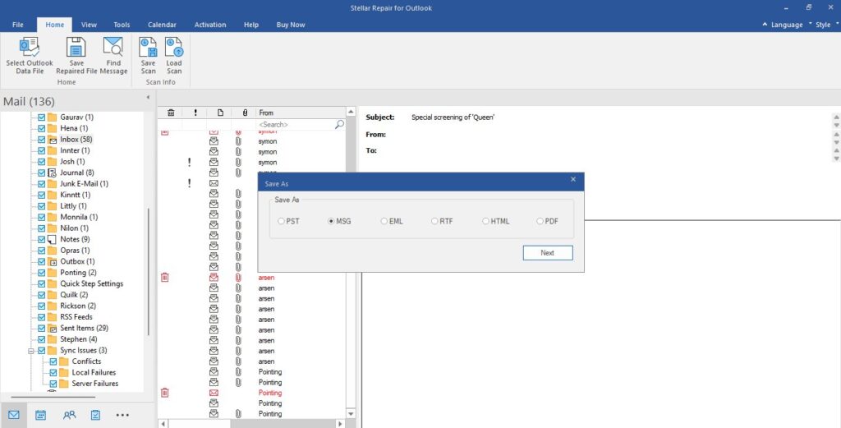
Task: Click Select Outlook Data File icon
Action: coord(30,47)
